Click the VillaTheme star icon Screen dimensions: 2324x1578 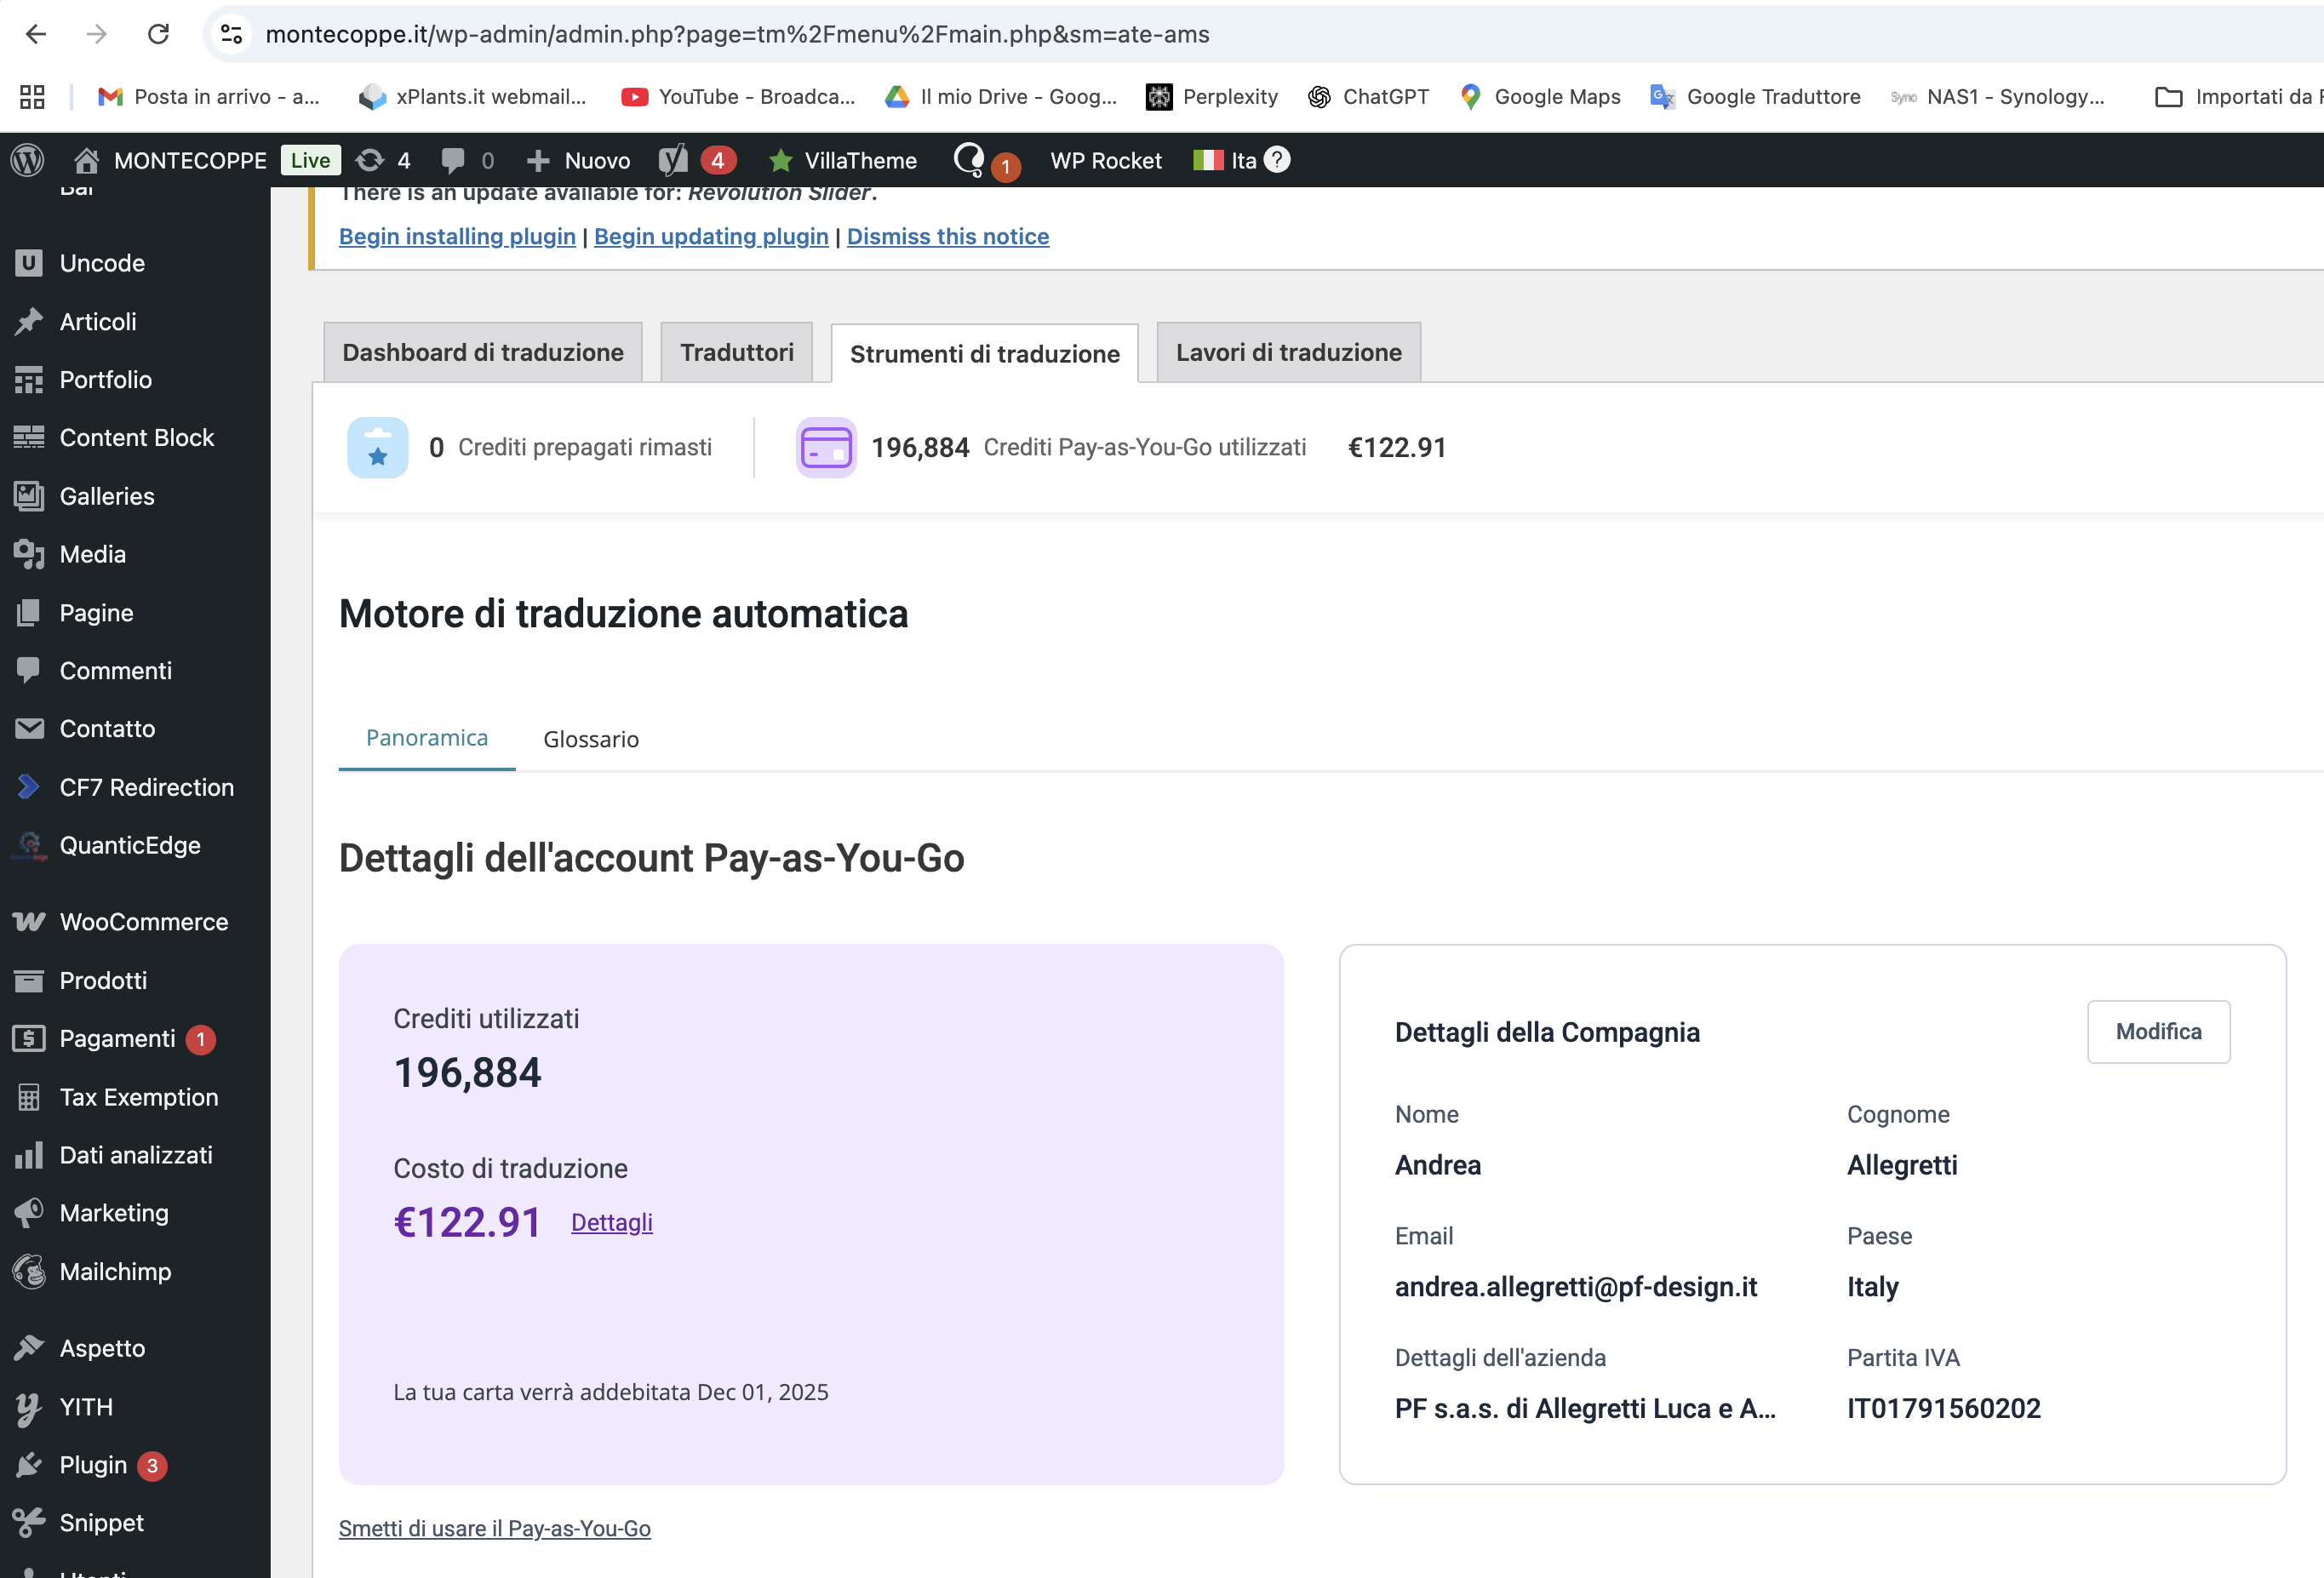coord(781,160)
